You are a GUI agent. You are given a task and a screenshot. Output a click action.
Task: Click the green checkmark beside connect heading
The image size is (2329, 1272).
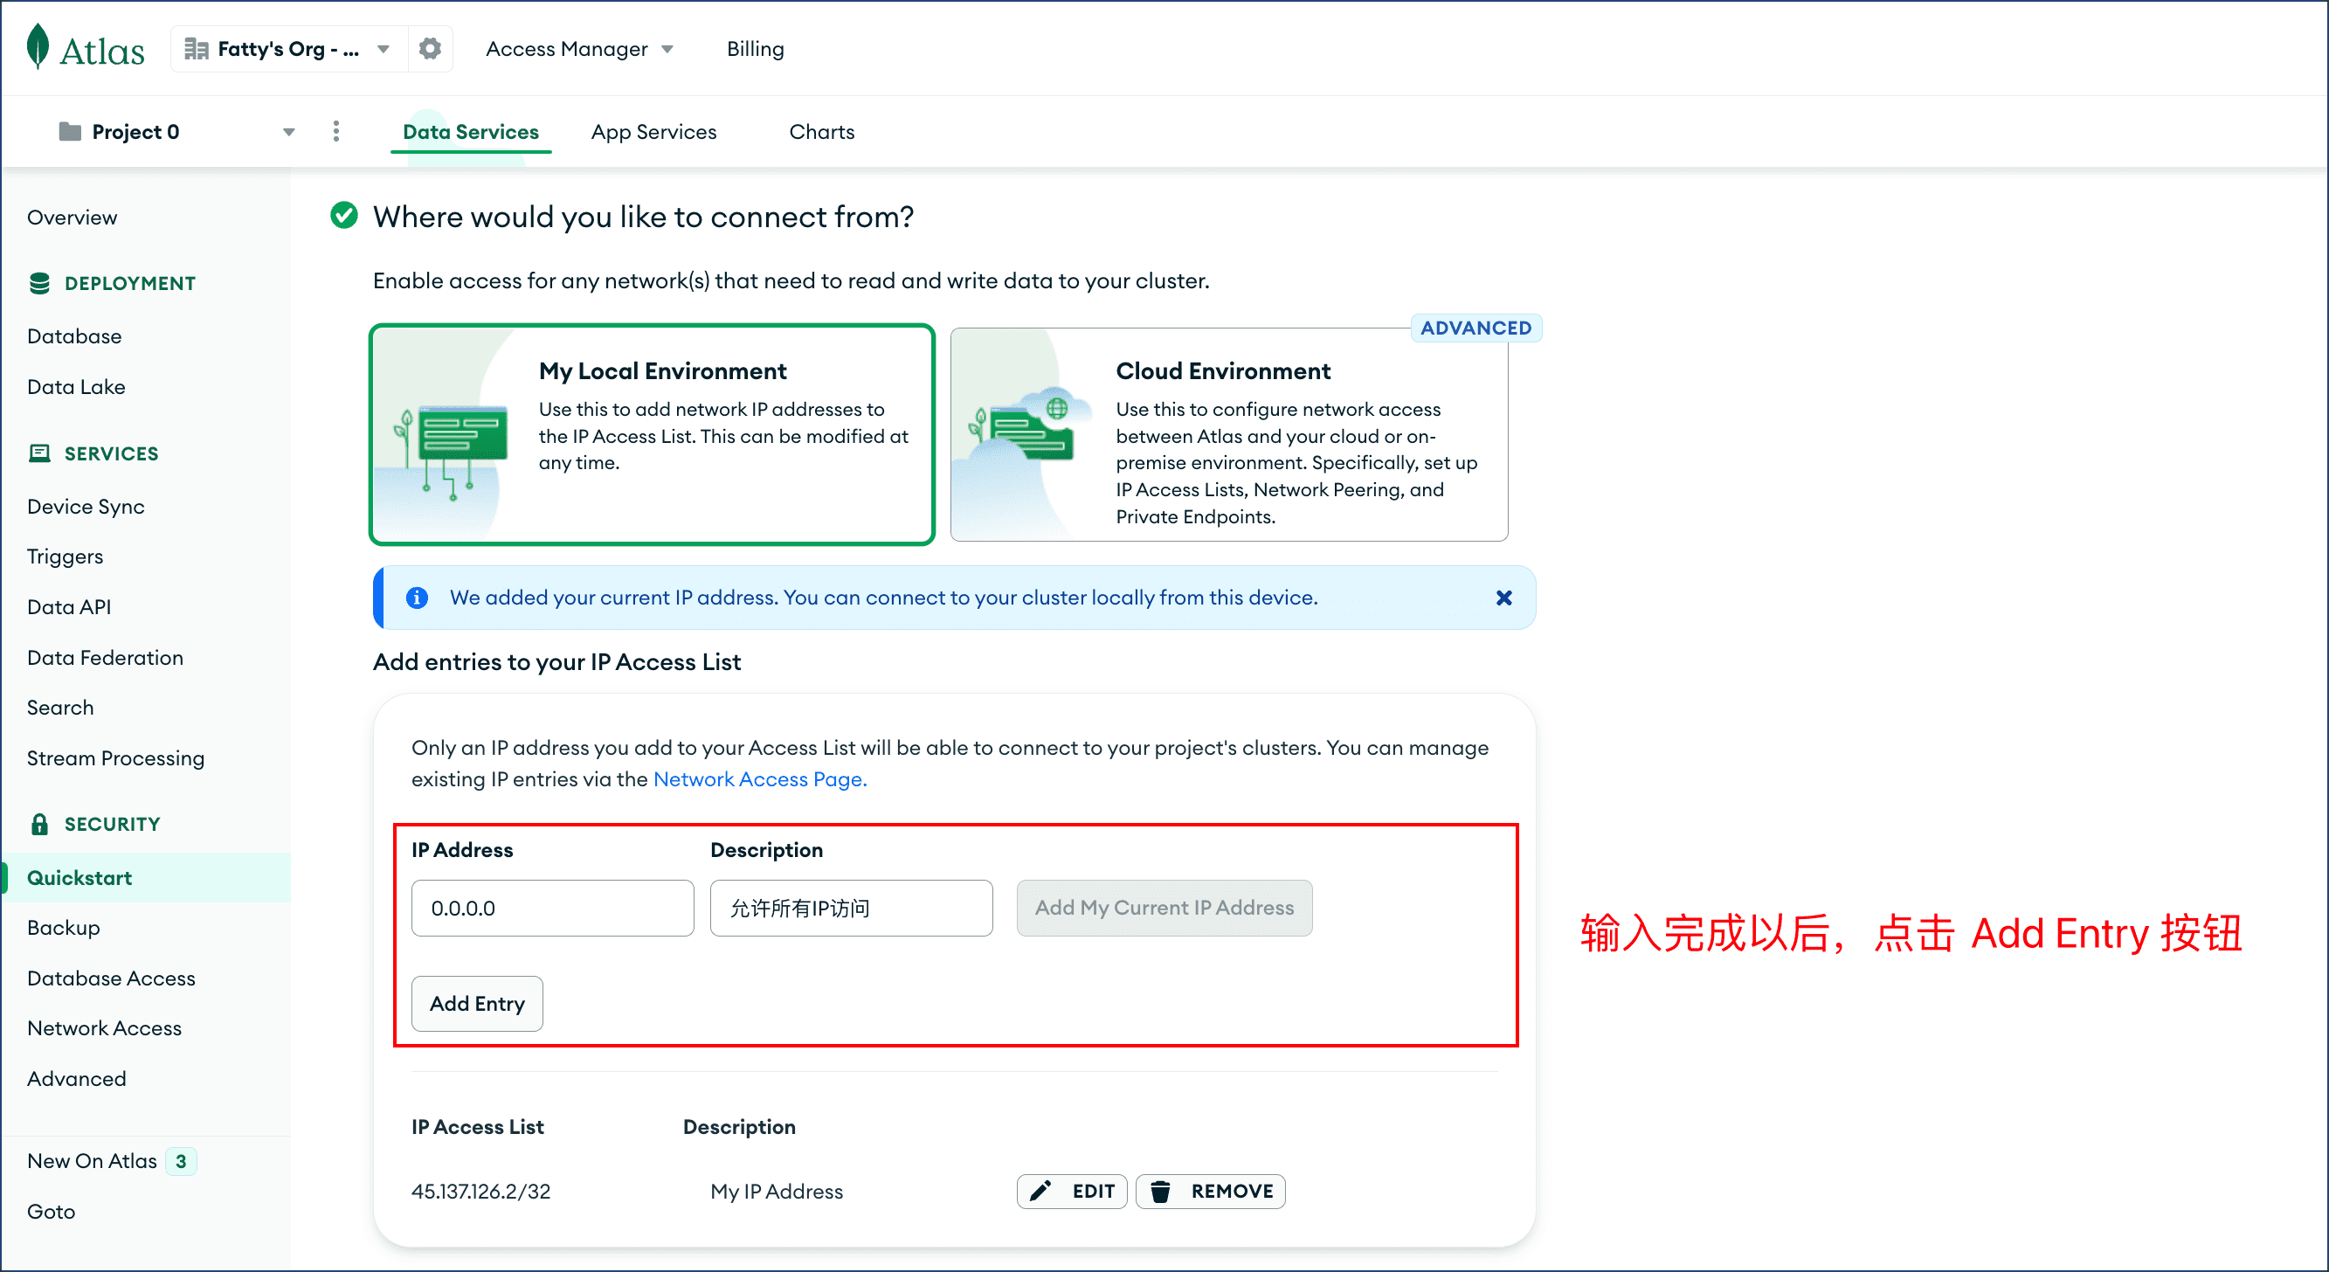pos(343,216)
